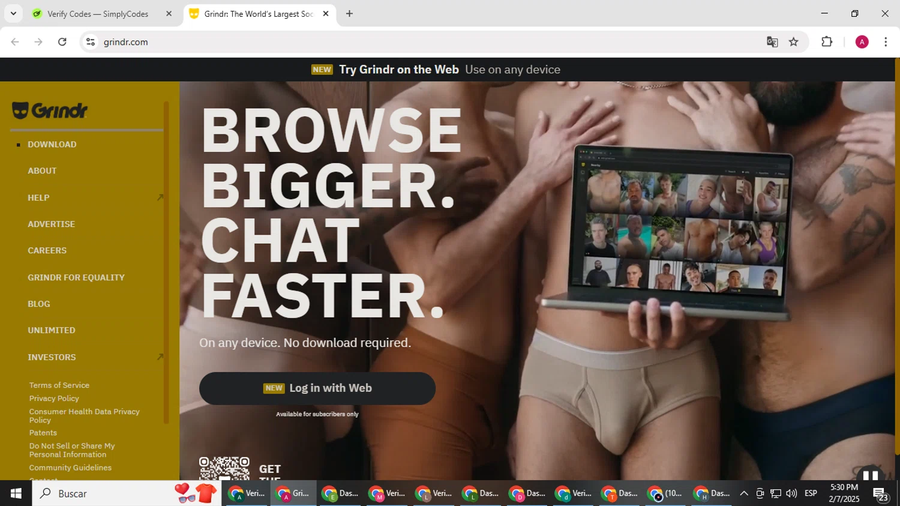Click the external-link arrow beside HELP
Image resolution: width=900 pixels, height=506 pixels.
click(160, 197)
